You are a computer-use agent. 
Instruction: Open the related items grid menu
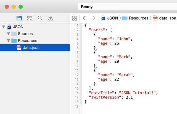pos(75,18)
